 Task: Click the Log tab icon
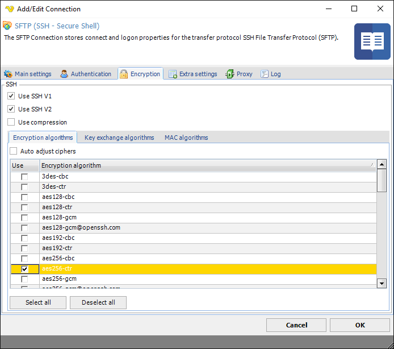point(265,74)
